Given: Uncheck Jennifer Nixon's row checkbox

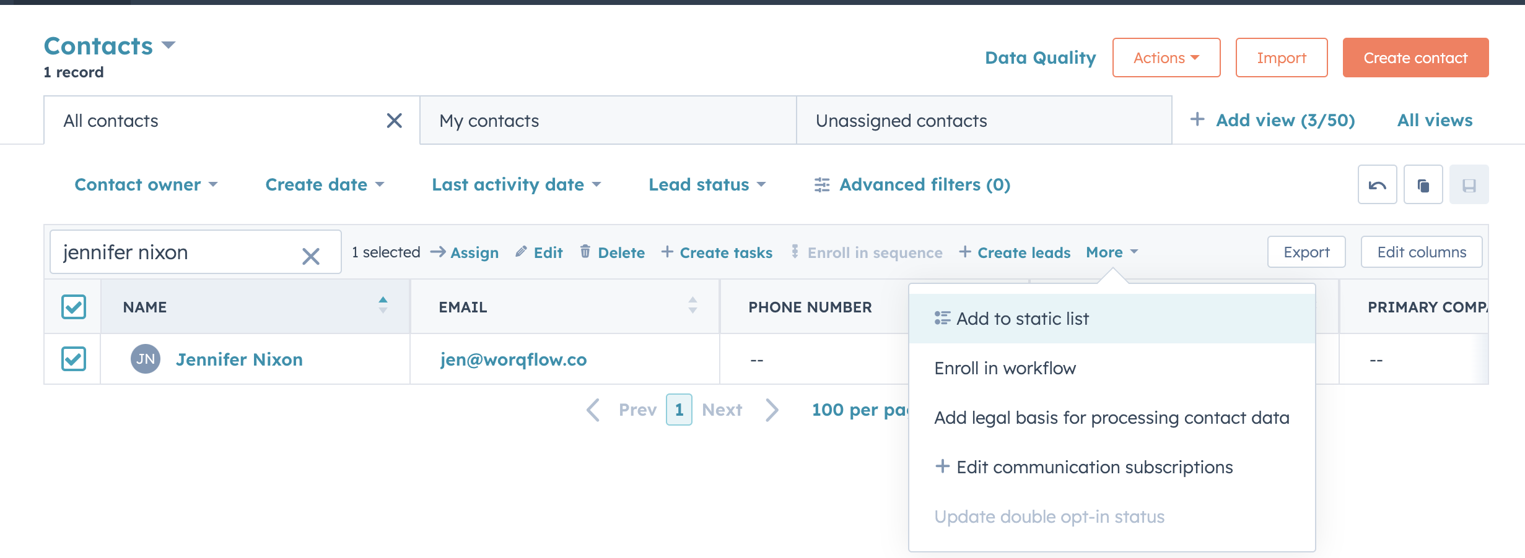Looking at the screenshot, I should tap(73, 359).
